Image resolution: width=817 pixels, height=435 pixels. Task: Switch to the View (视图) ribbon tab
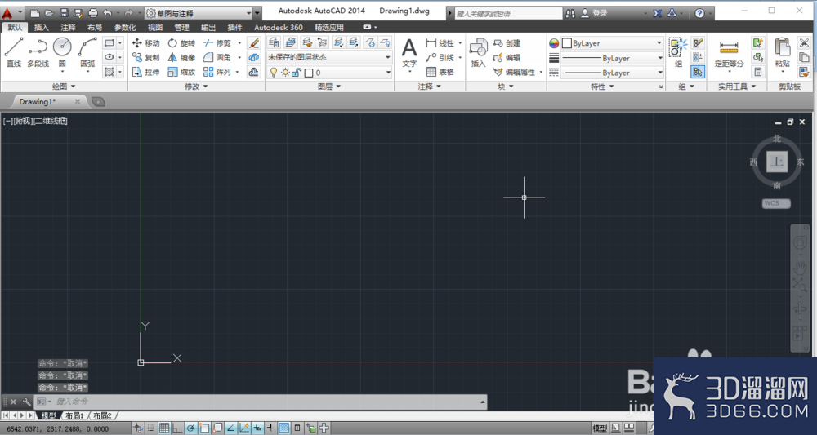pyautogui.click(x=154, y=28)
